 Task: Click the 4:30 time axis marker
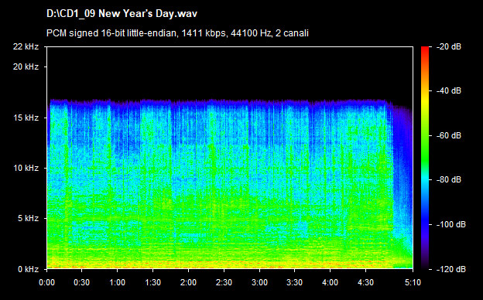pos(366,282)
